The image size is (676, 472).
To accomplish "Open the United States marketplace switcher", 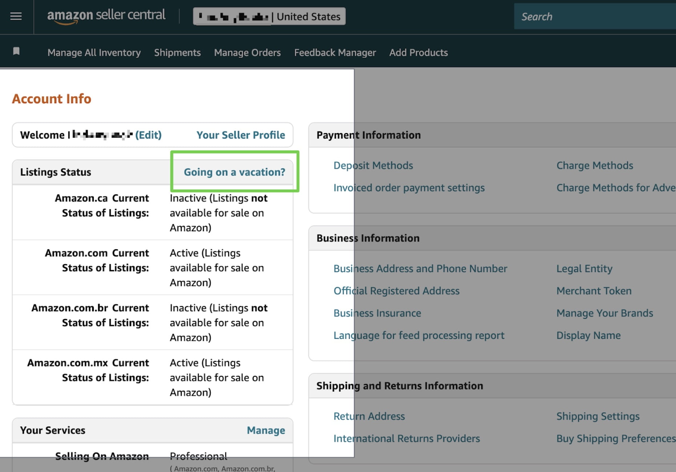I will 269,16.
